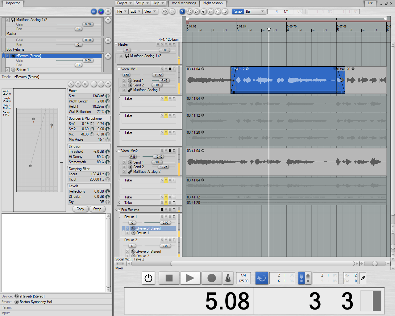Click the MIDI plug connector icon
395x316 pixels.
[x=363, y=278]
